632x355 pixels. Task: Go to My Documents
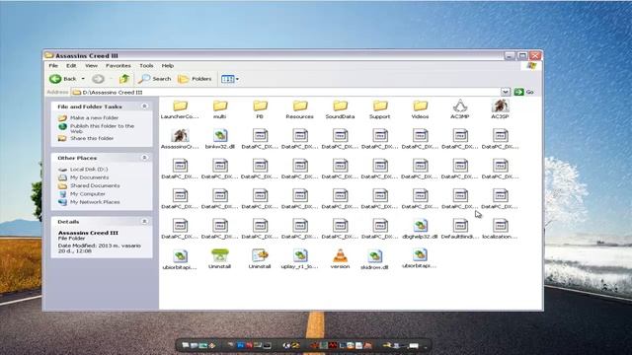click(83, 177)
